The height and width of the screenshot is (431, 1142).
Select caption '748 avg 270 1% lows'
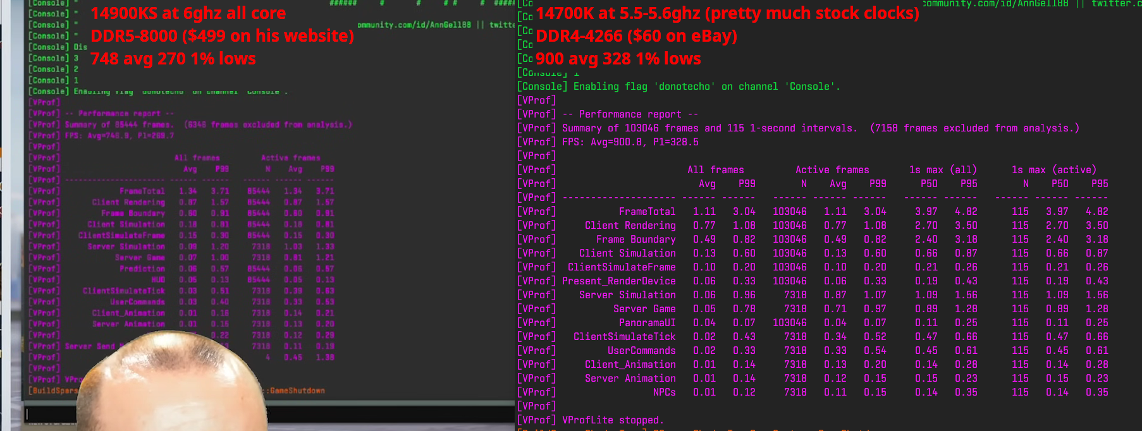tap(173, 59)
